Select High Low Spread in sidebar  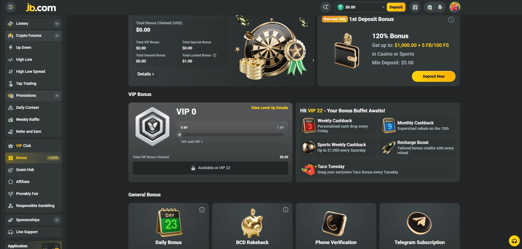(x=34, y=71)
